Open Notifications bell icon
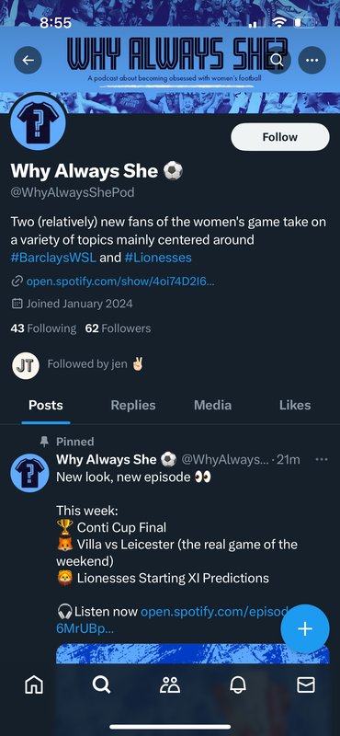This screenshot has width=340, height=736. pos(238,684)
